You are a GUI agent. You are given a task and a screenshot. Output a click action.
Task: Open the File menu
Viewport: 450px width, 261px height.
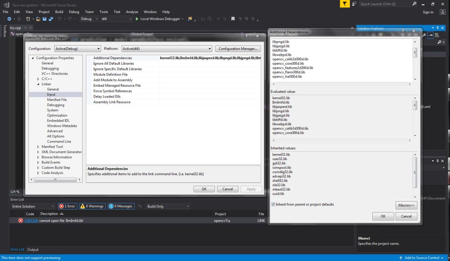point(6,12)
